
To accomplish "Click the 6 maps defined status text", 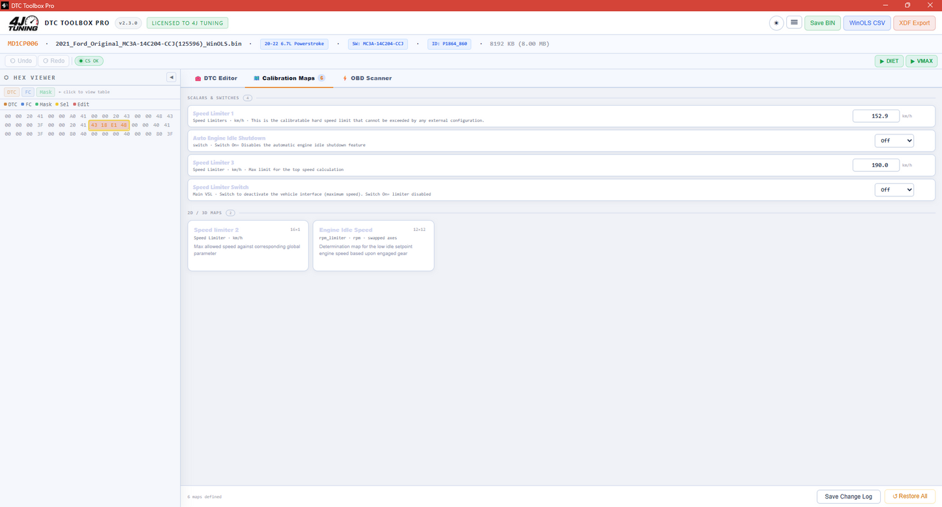I will point(204,497).
